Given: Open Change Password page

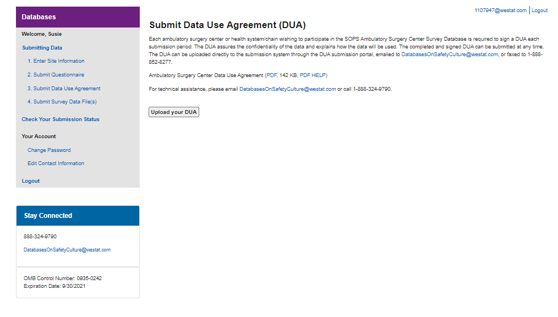Looking at the screenshot, I should click(49, 150).
